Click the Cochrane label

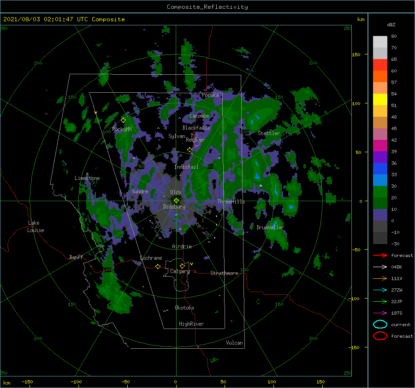151,258
